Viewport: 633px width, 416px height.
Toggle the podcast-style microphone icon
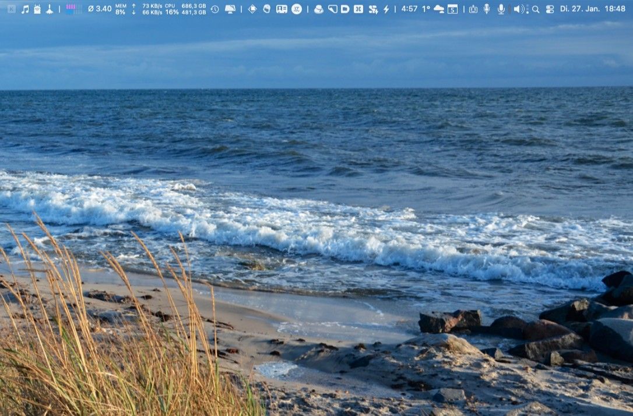point(487,9)
